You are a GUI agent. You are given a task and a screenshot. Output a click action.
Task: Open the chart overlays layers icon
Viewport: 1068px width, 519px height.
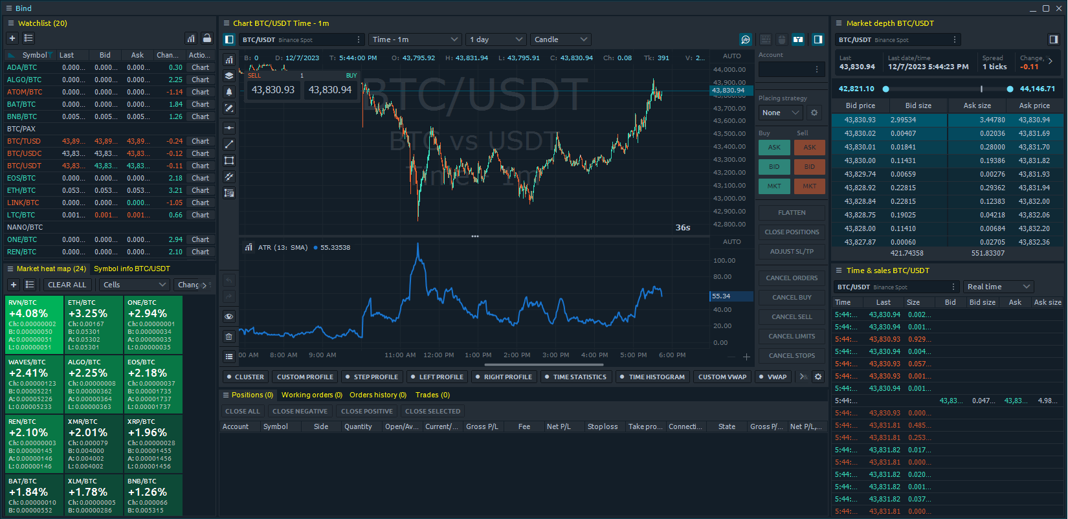click(x=229, y=76)
